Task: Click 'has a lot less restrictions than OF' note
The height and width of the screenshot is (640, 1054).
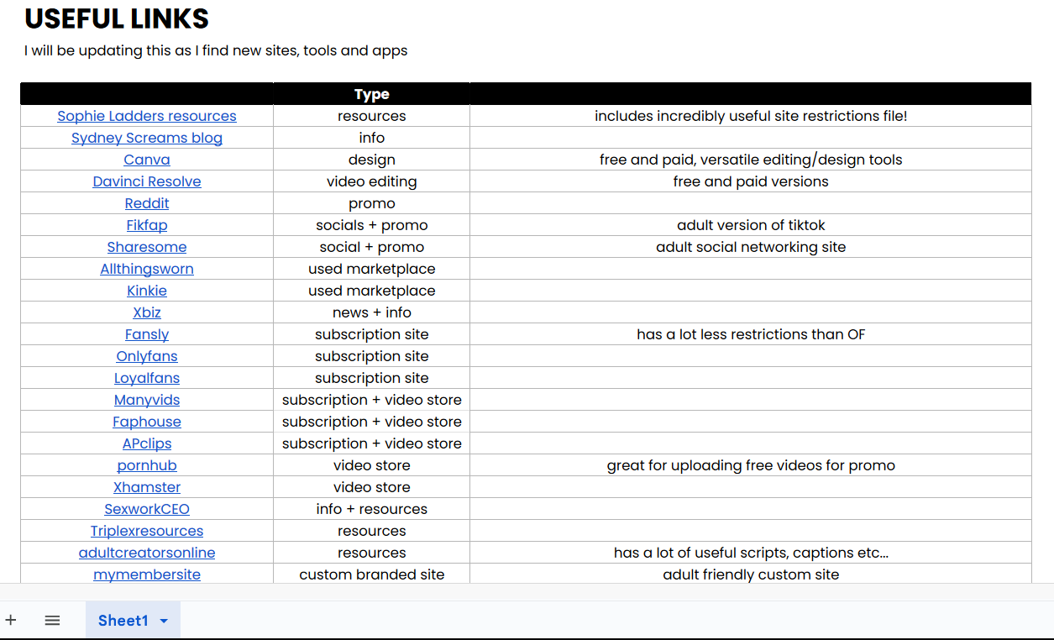Action: coord(751,334)
